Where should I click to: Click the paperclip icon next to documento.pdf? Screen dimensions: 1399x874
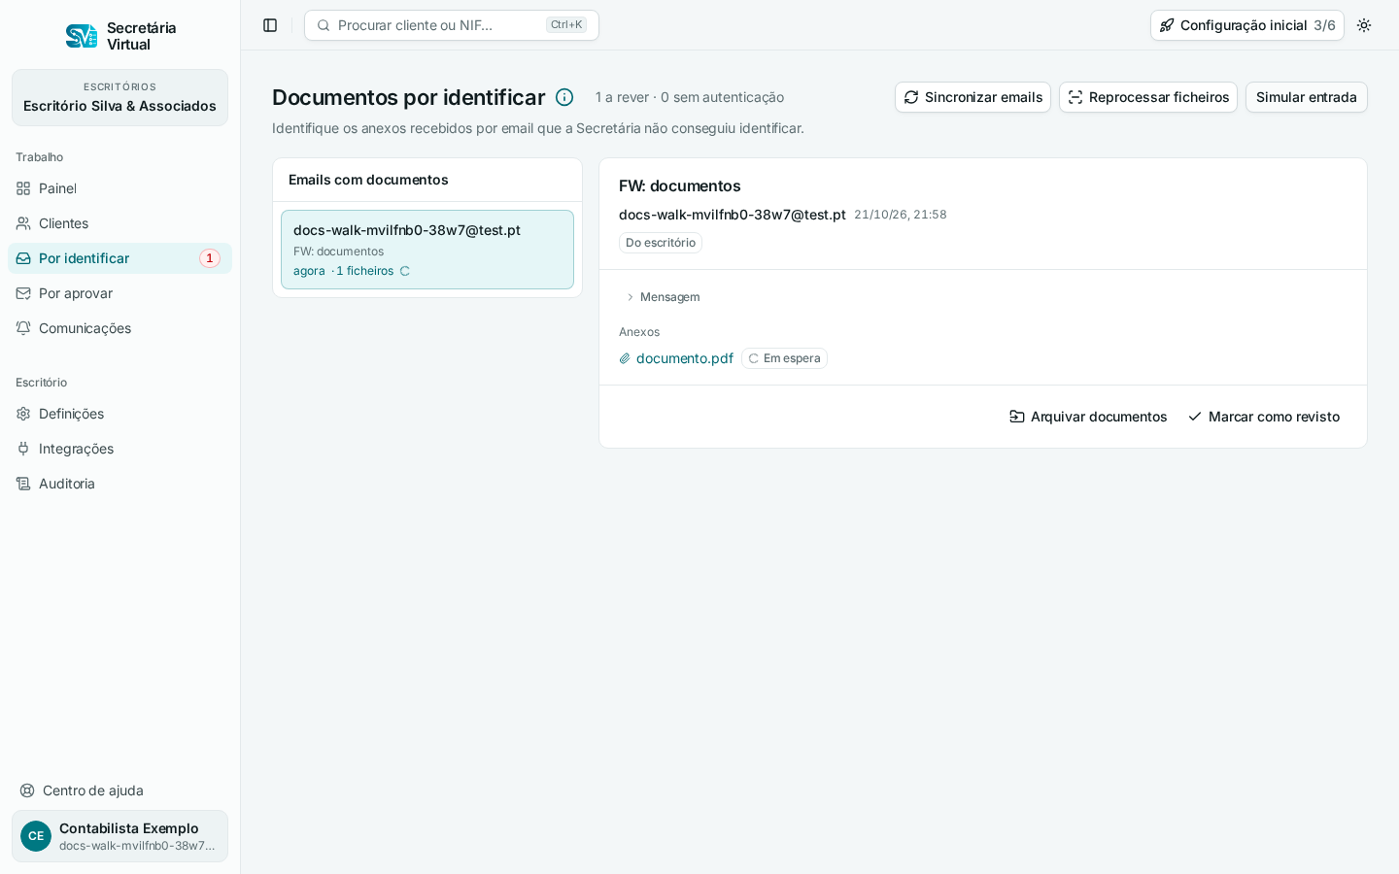[625, 358]
